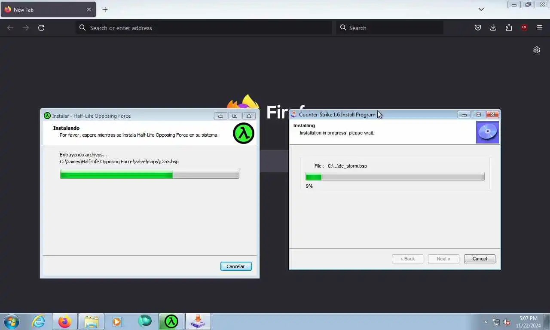Open Save to Pocket icon
The height and width of the screenshot is (330, 550).
click(478, 28)
